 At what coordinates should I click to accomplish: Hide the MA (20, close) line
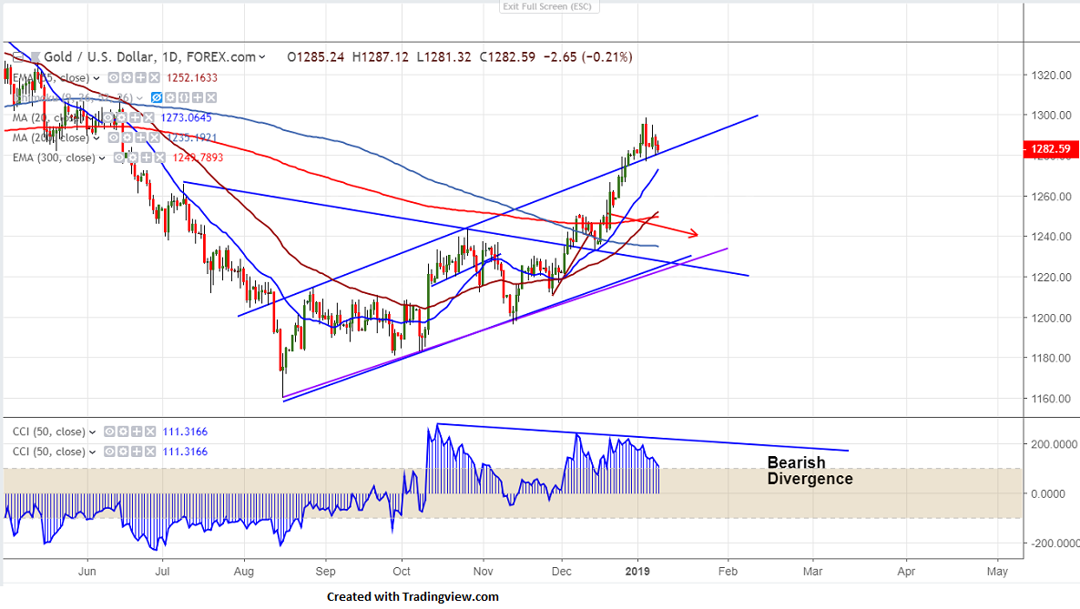(108, 117)
